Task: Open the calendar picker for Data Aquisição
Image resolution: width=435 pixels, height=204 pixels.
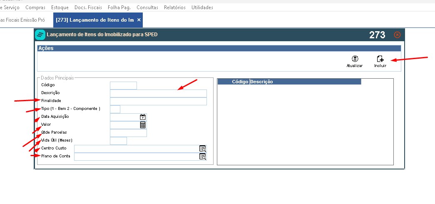Action: (x=143, y=117)
